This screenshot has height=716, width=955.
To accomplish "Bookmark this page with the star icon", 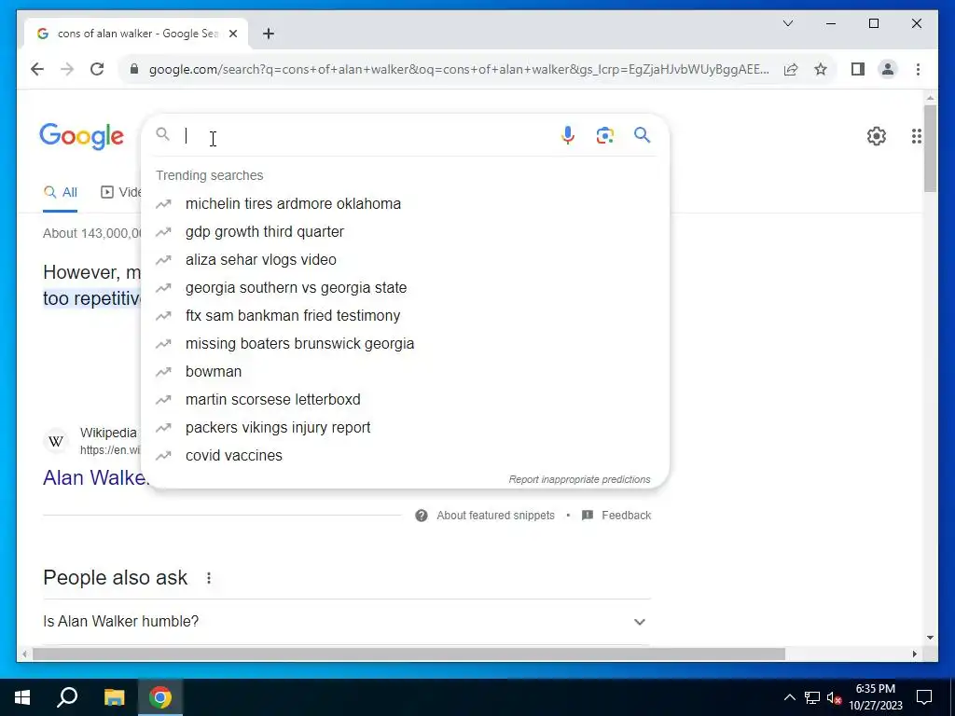I will point(821,69).
